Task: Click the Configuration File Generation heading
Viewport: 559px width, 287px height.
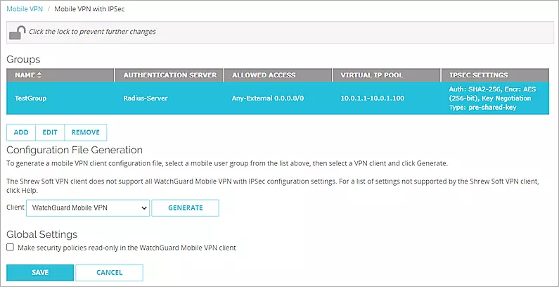Action: coord(75,150)
